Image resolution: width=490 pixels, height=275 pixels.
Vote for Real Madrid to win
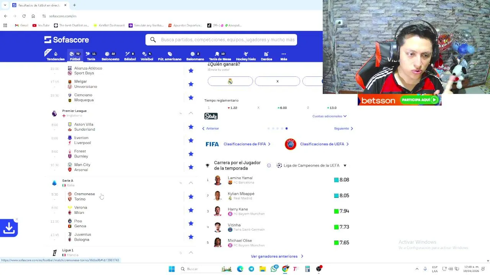pos(230,81)
